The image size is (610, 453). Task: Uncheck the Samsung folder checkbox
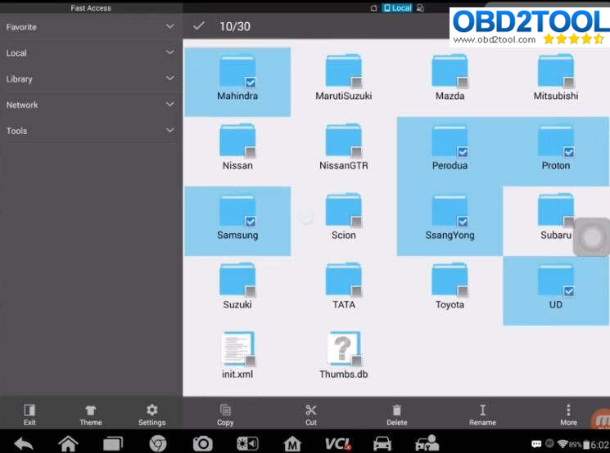tap(251, 221)
